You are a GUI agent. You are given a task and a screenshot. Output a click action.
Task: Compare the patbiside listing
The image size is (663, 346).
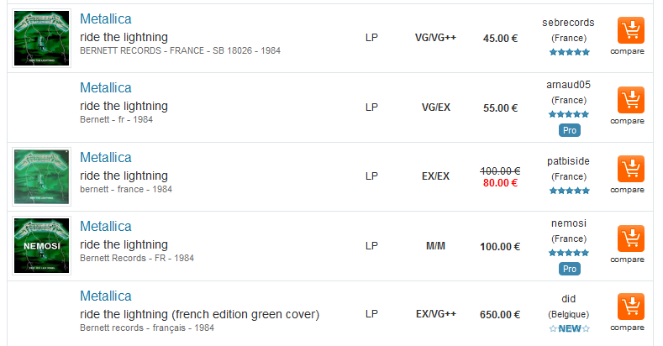[x=627, y=190]
